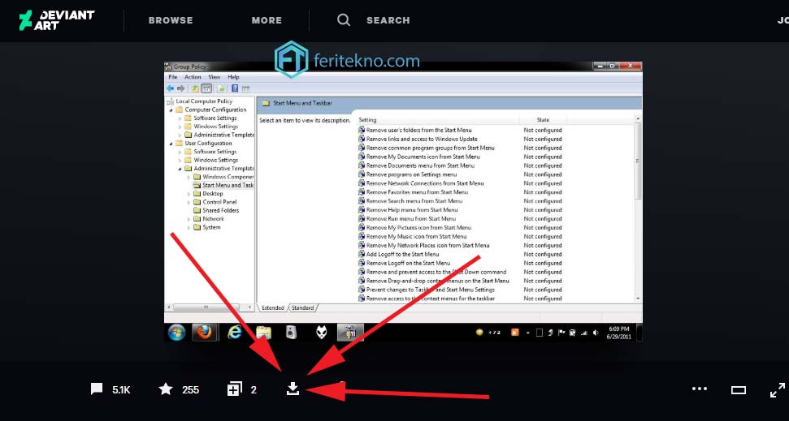Click the Windows Start orb

pos(176,332)
